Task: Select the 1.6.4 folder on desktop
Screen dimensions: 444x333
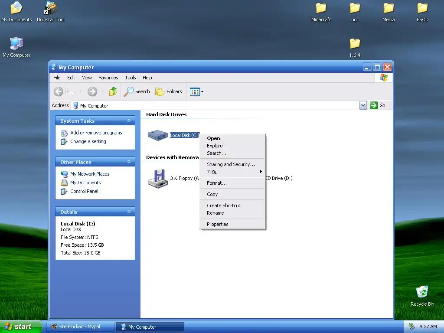Action: coord(355,48)
